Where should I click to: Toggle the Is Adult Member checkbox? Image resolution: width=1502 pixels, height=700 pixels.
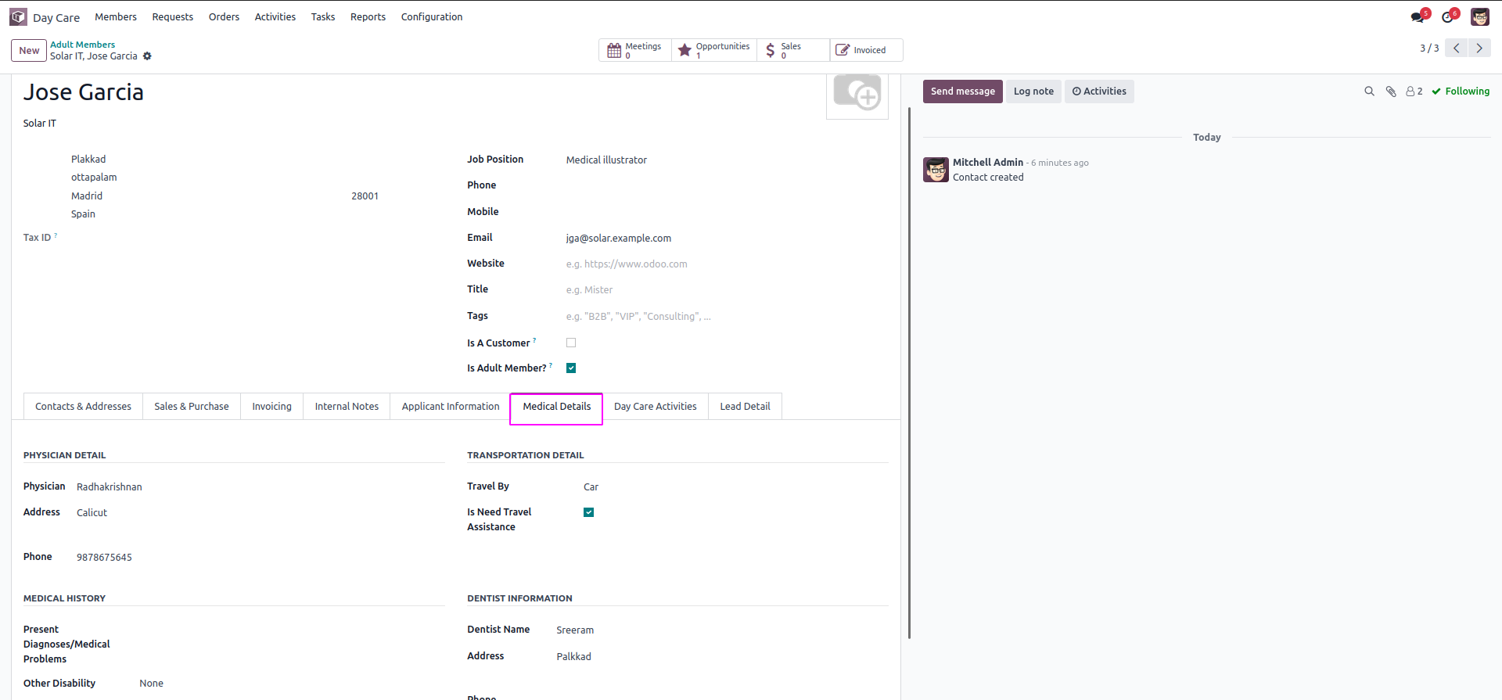pyautogui.click(x=571, y=368)
